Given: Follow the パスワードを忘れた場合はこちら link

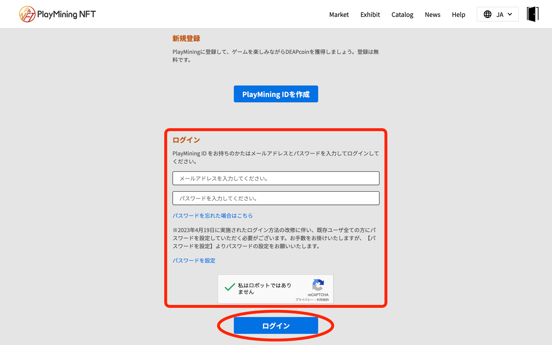Looking at the screenshot, I should (x=212, y=216).
